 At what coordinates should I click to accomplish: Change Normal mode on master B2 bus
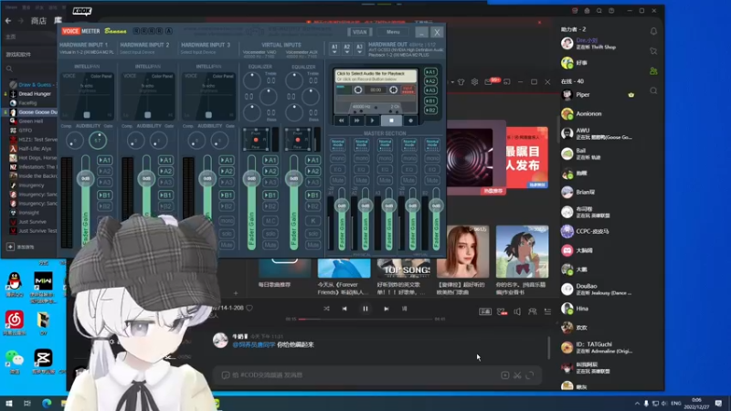coord(432,144)
